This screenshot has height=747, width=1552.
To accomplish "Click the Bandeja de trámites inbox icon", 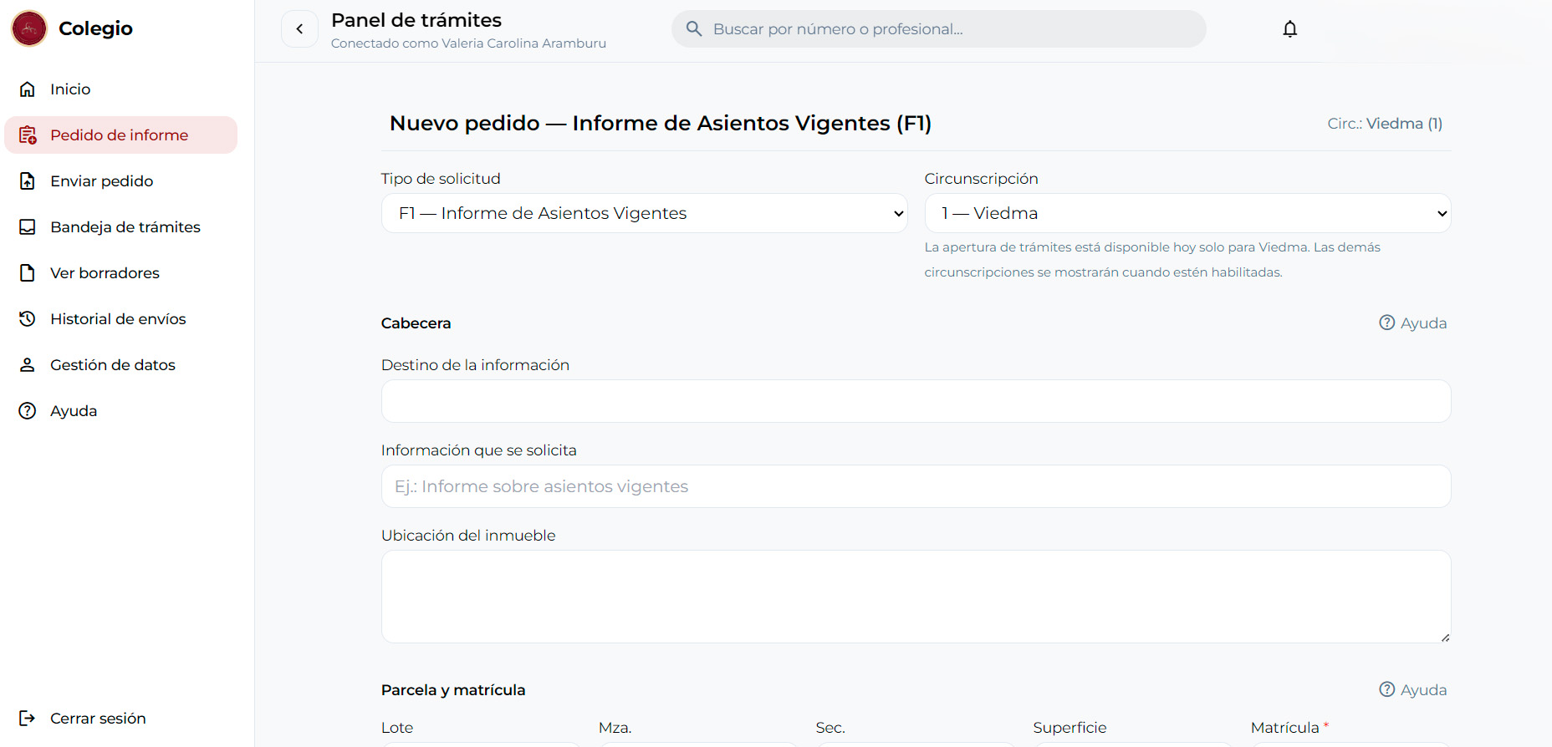I will (28, 227).
